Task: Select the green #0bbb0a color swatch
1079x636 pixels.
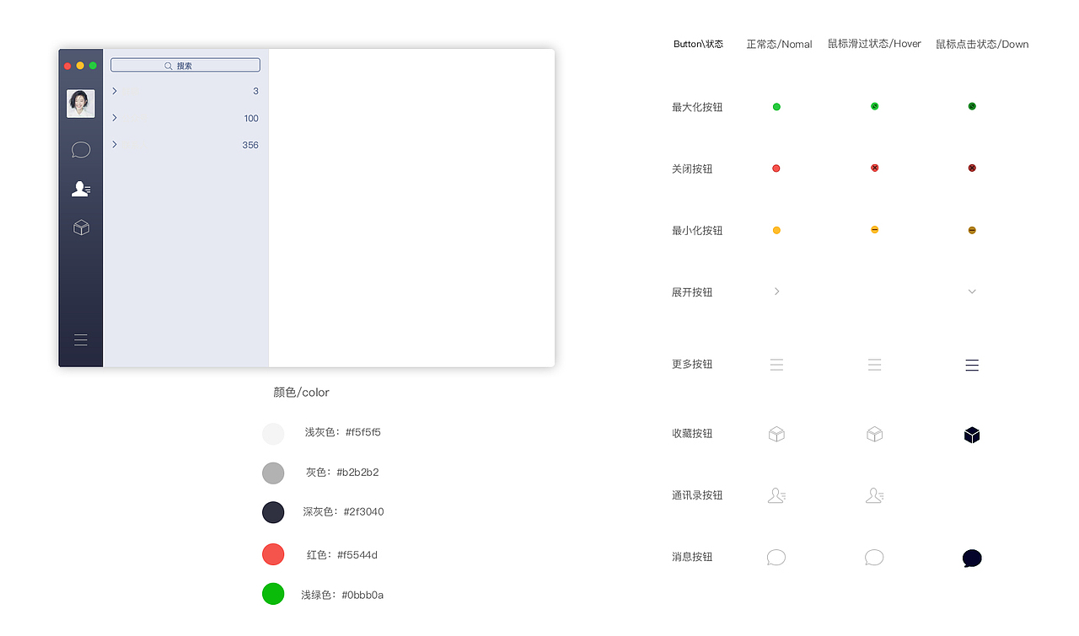Action: pyautogui.click(x=272, y=594)
